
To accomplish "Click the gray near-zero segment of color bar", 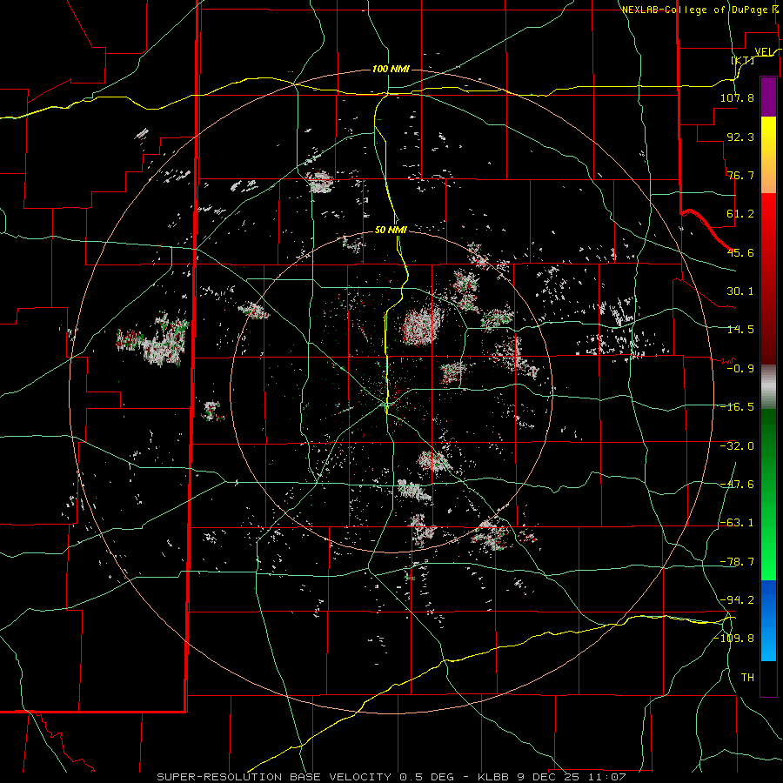I will pyautogui.click(x=768, y=387).
